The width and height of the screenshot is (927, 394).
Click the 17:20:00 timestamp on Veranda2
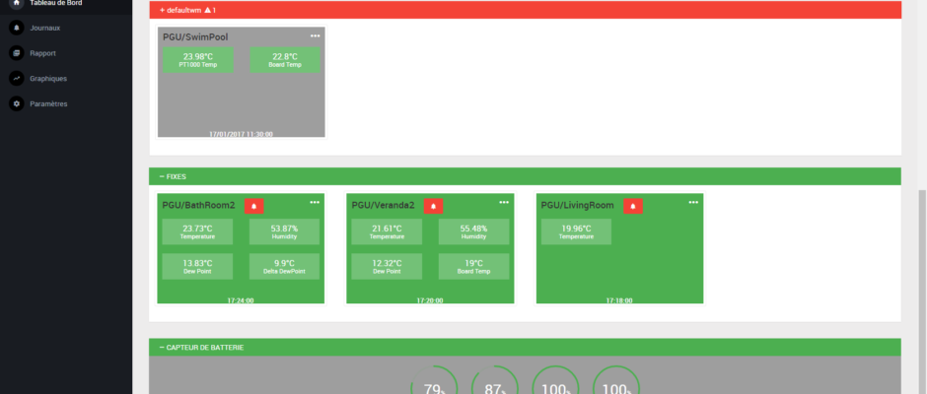[x=430, y=300]
